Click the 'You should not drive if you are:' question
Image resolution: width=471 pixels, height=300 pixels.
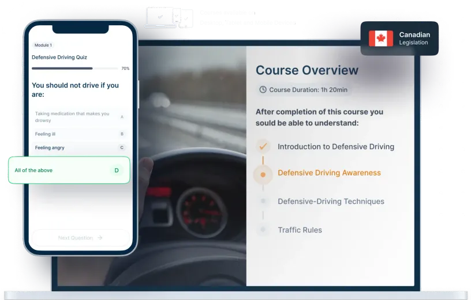pos(75,90)
